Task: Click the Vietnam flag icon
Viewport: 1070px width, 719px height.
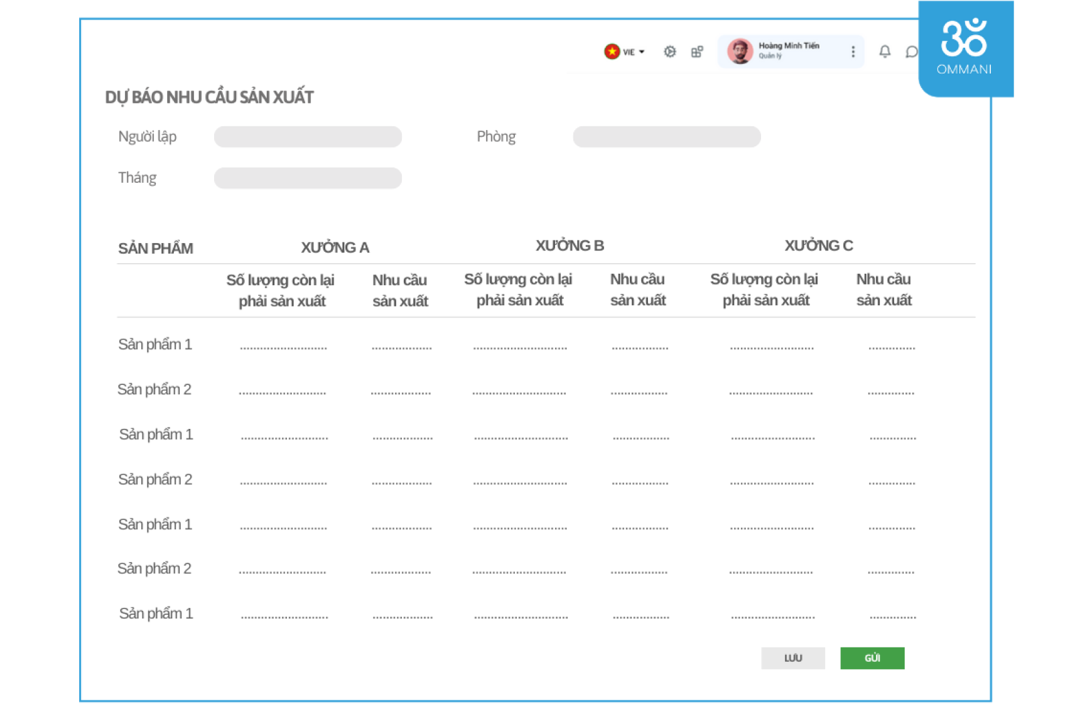Action: 612,51
